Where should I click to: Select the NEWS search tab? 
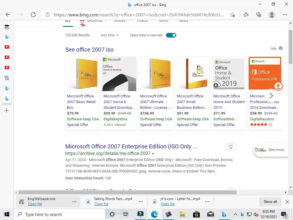(184, 21)
